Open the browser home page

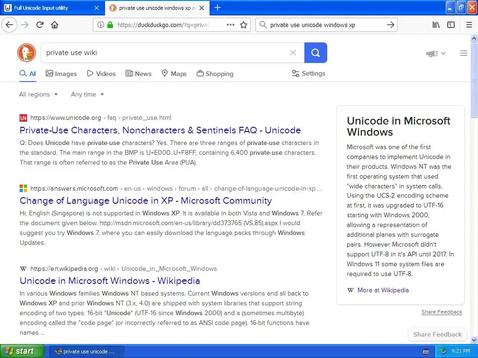click(55, 25)
